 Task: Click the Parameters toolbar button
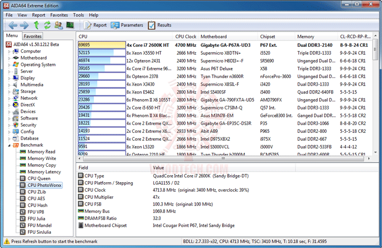tap(127, 25)
